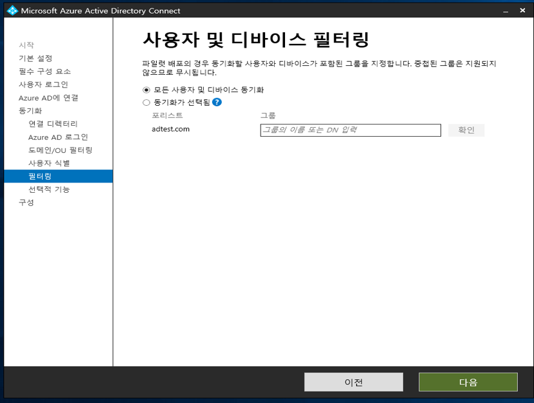The image size is (534, 403).
Task: Open 사용자 식별 sub-step
Action: [49, 163]
